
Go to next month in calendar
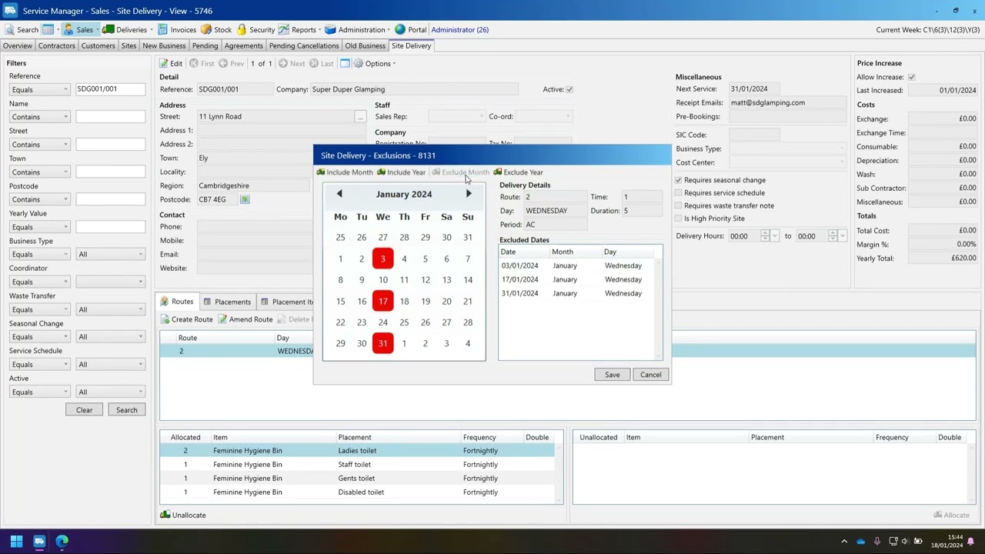click(x=469, y=194)
